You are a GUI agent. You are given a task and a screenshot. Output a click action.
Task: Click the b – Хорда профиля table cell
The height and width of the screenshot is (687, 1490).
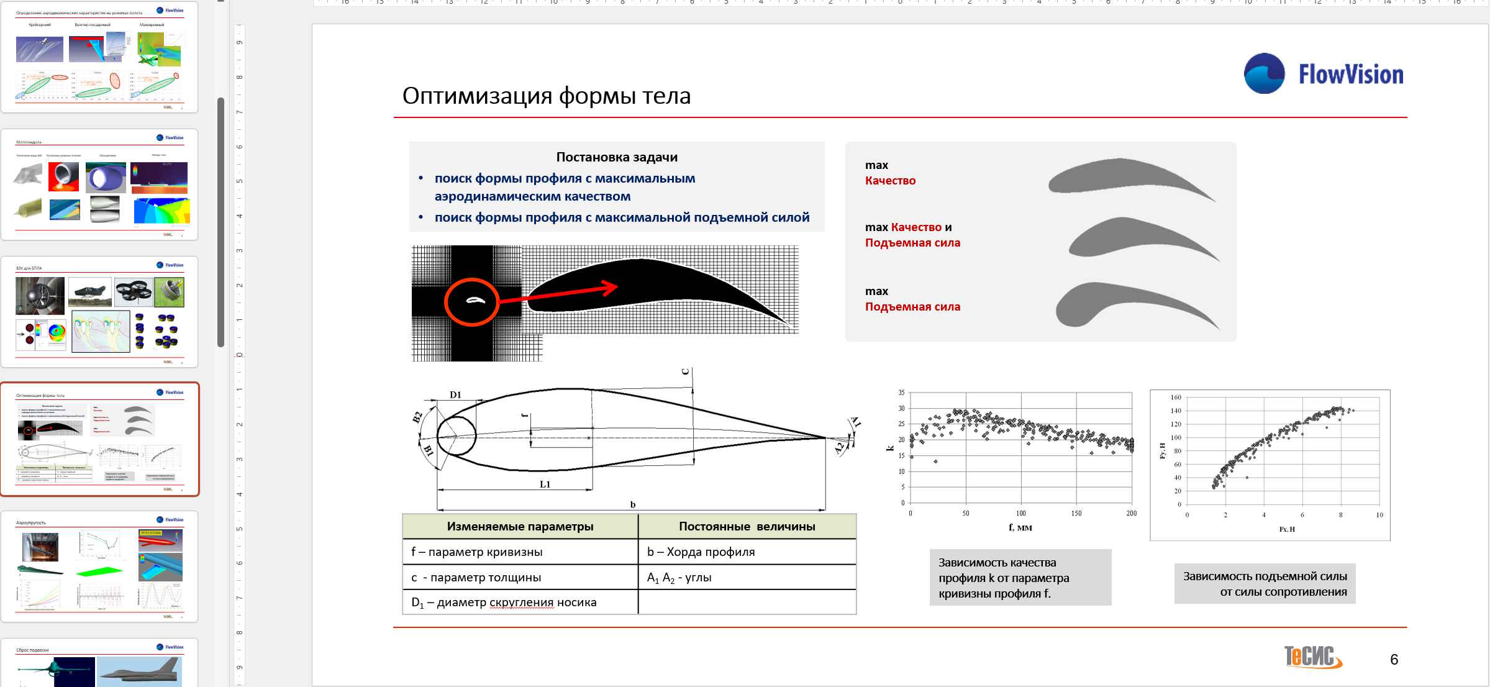click(747, 552)
